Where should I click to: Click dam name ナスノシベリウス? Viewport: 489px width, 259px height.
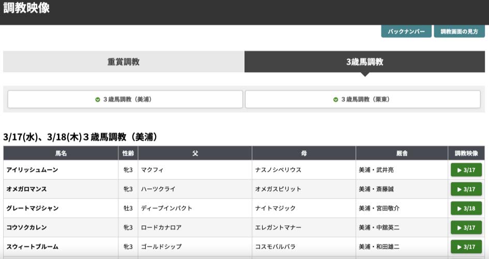click(278, 170)
